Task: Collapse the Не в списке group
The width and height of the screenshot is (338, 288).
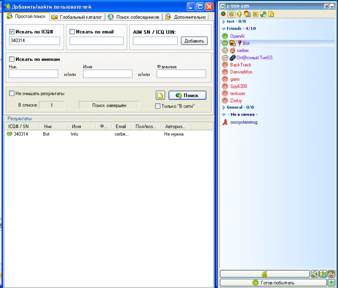Action: [x=224, y=115]
